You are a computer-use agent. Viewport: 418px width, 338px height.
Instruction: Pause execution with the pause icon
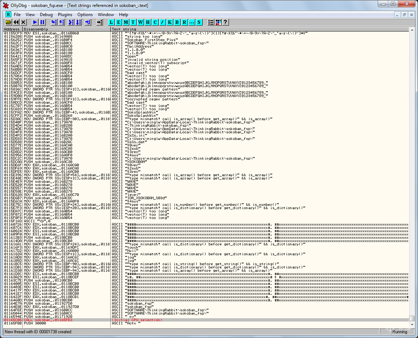42,22
